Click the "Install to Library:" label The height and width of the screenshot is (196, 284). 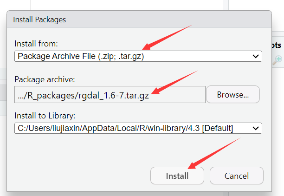(x=45, y=116)
